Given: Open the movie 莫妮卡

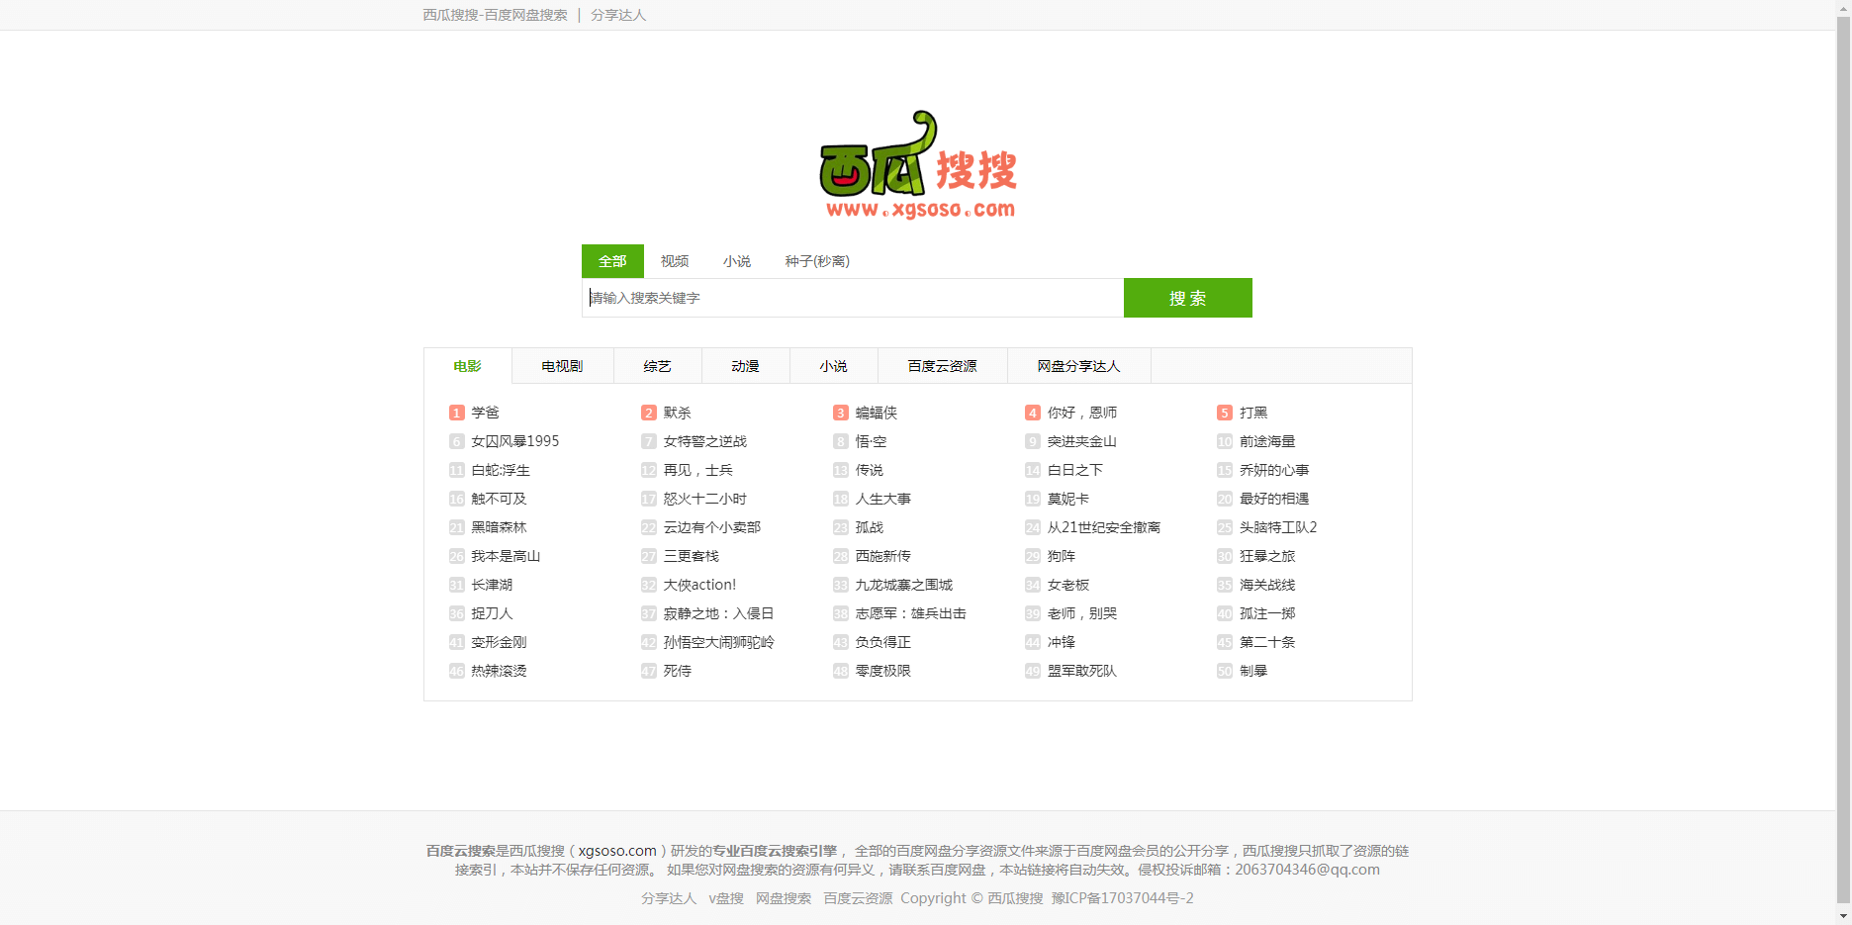Looking at the screenshot, I should (x=1068, y=499).
